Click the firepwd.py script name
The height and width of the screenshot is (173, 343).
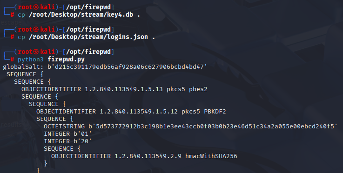(66, 59)
